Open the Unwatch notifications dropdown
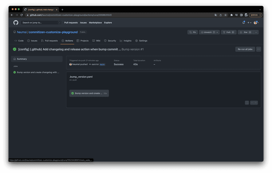The height and width of the screenshot is (173, 272). (209, 32)
